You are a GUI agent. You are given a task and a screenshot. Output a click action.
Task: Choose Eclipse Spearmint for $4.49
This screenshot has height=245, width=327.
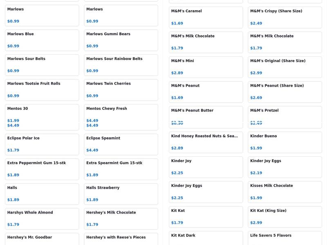[121, 144]
